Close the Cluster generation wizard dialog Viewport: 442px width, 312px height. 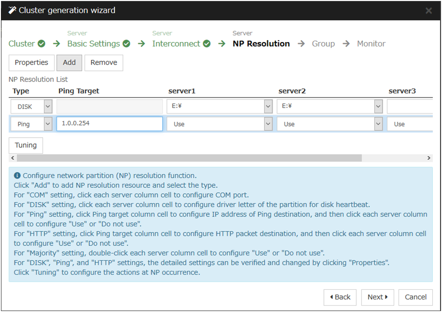(428, 11)
